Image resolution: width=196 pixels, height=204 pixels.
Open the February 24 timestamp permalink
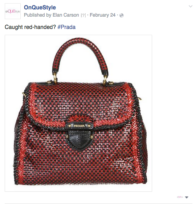point(103,15)
